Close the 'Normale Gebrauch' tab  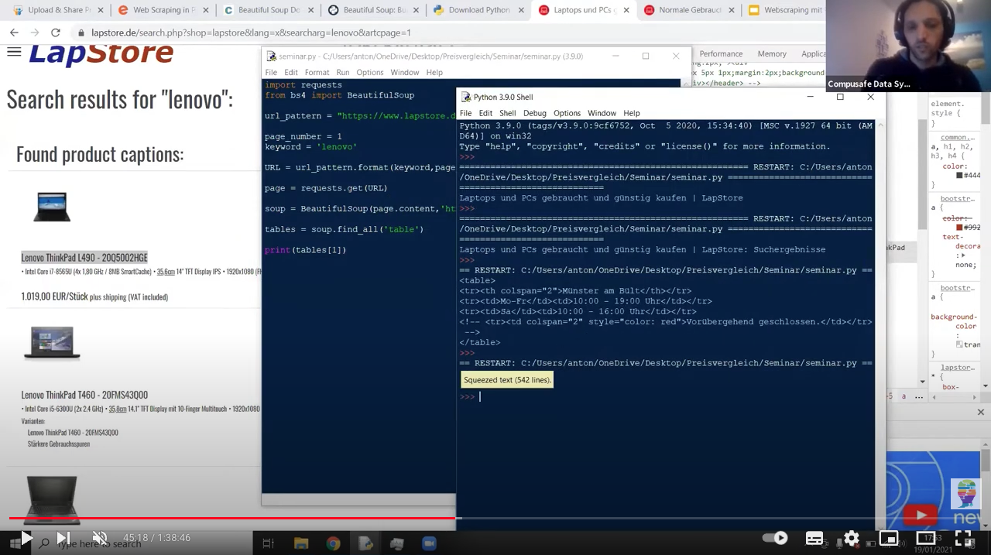(x=731, y=10)
